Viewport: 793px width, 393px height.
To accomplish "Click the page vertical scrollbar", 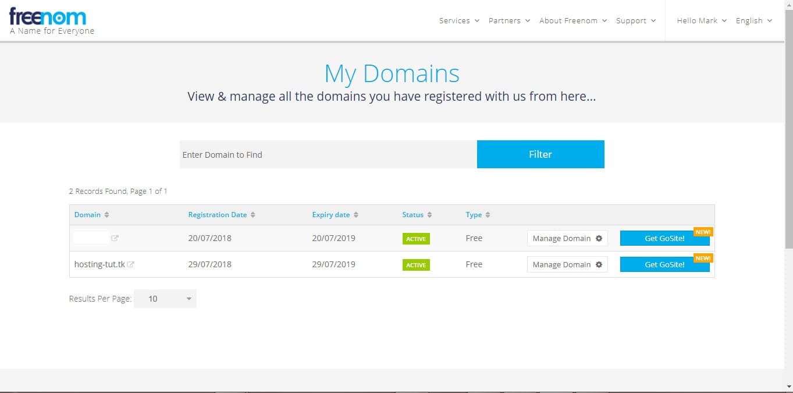I will tap(789, 128).
